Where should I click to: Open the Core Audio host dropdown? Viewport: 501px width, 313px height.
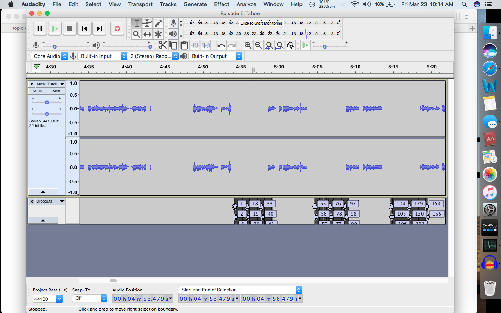point(49,56)
